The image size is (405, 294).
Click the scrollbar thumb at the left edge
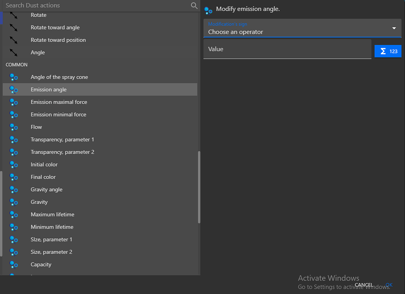pyautogui.click(x=1, y=214)
